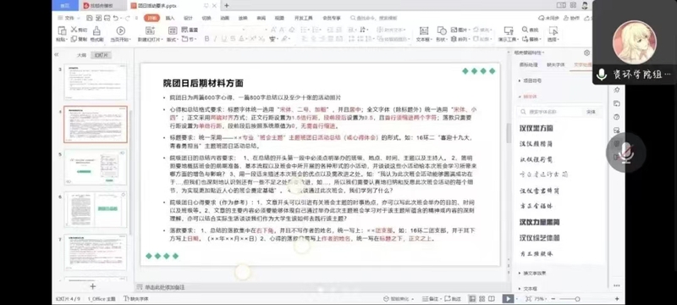Click the slideshow play button in status bar

click(x=509, y=298)
